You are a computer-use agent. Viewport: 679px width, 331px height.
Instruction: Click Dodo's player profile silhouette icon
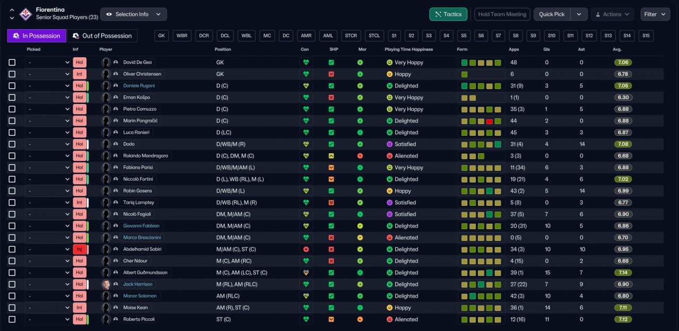(106, 144)
